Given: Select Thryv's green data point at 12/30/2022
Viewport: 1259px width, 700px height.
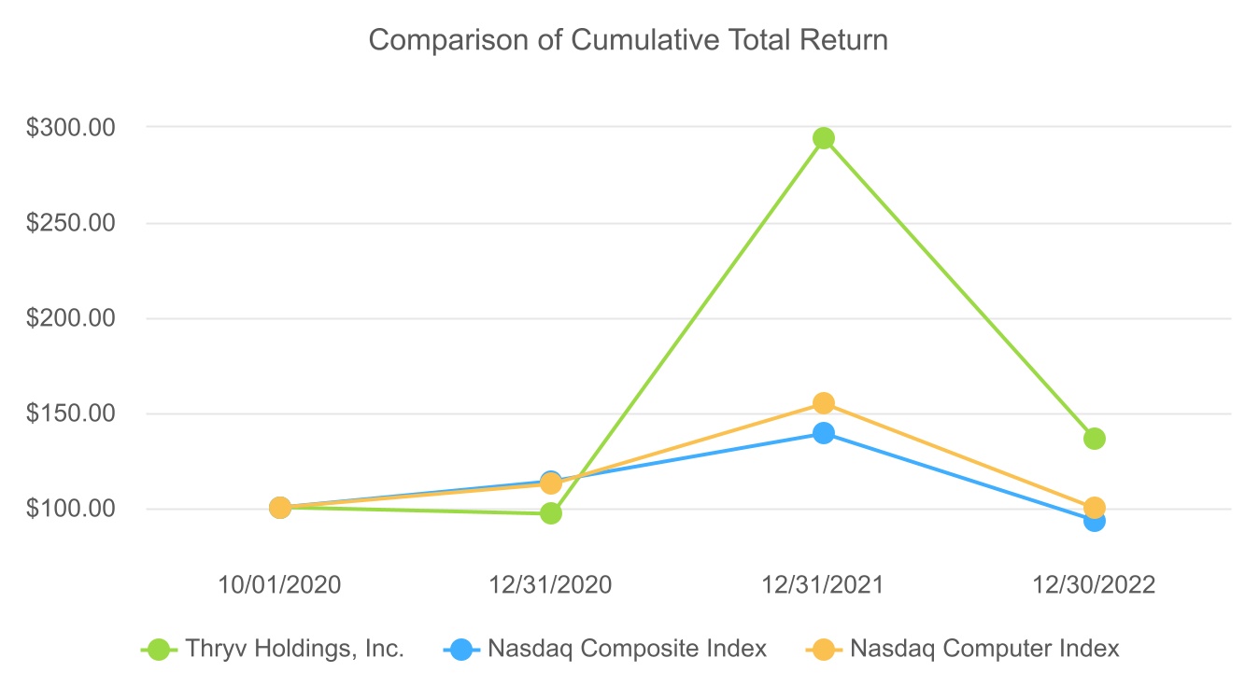Looking at the screenshot, I should 1095,438.
